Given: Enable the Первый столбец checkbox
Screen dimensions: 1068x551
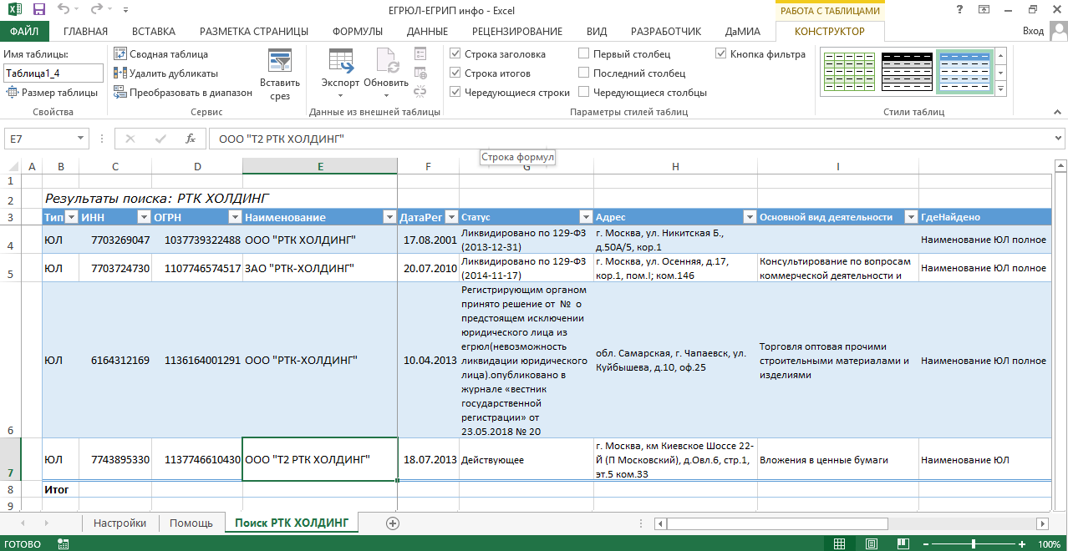Looking at the screenshot, I should [x=583, y=54].
